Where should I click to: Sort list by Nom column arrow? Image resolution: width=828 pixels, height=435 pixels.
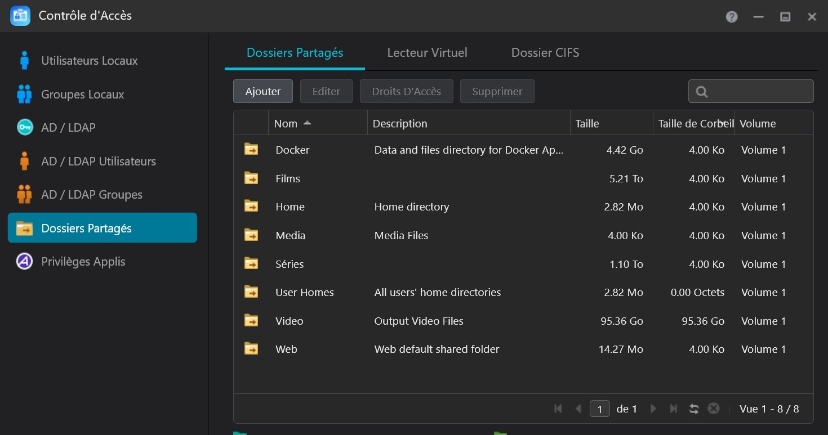pos(307,123)
